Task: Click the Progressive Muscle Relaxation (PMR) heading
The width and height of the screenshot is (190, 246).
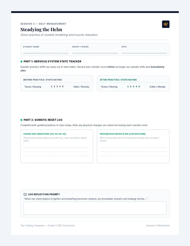Action: 123,134
